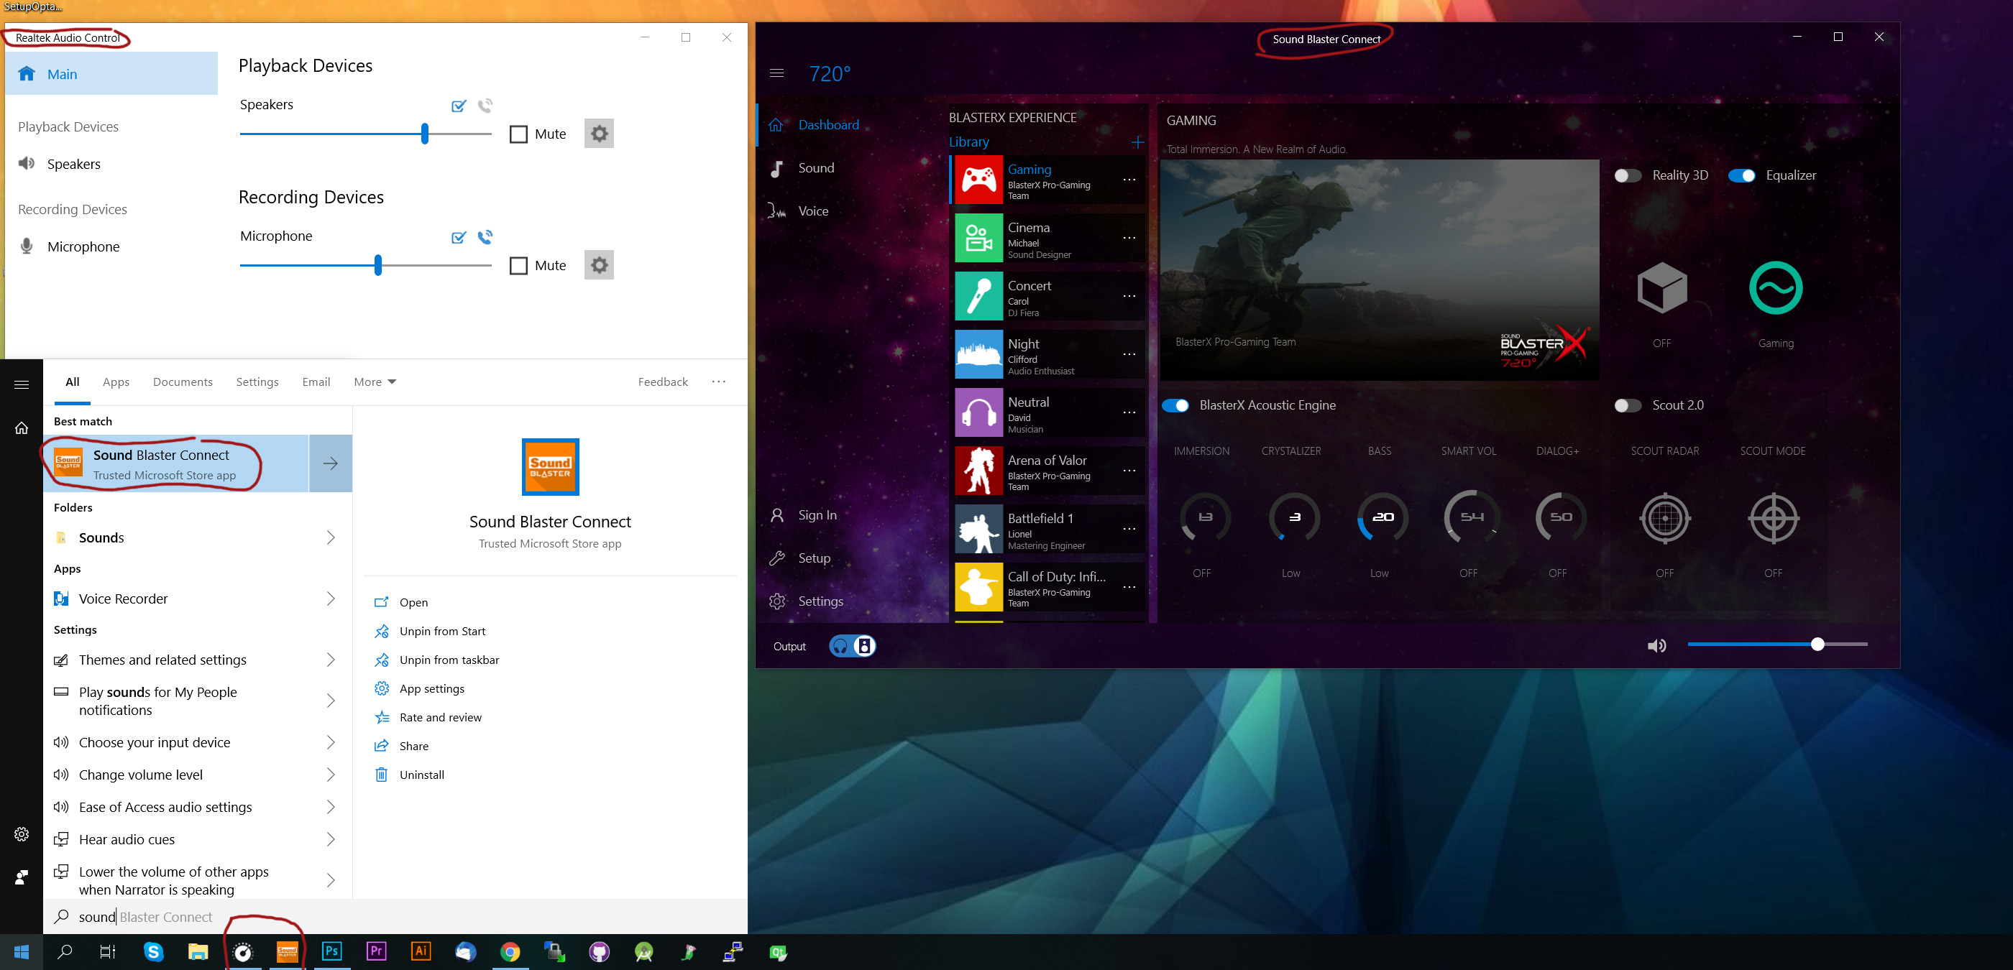Expand Change volume level arrow
Image resolution: width=2013 pixels, height=970 pixels.
331,775
